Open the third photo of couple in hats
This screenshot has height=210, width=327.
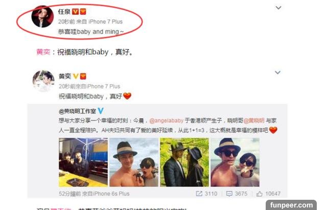(x=184, y=162)
